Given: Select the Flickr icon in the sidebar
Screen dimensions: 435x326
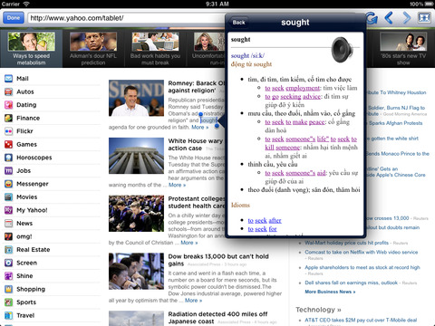Looking at the screenshot, I should (9, 131).
